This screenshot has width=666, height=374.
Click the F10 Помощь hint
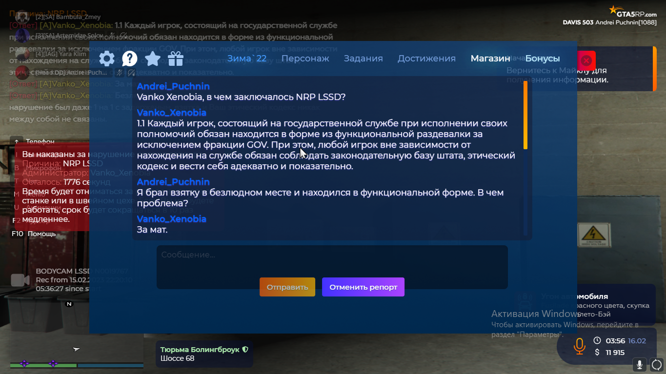pyautogui.click(x=34, y=234)
